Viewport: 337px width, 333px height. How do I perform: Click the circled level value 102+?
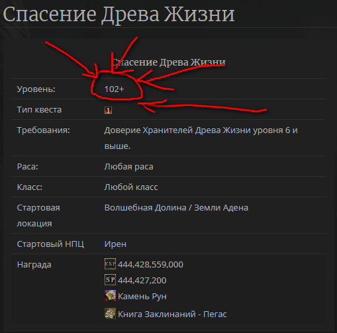coord(114,89)
